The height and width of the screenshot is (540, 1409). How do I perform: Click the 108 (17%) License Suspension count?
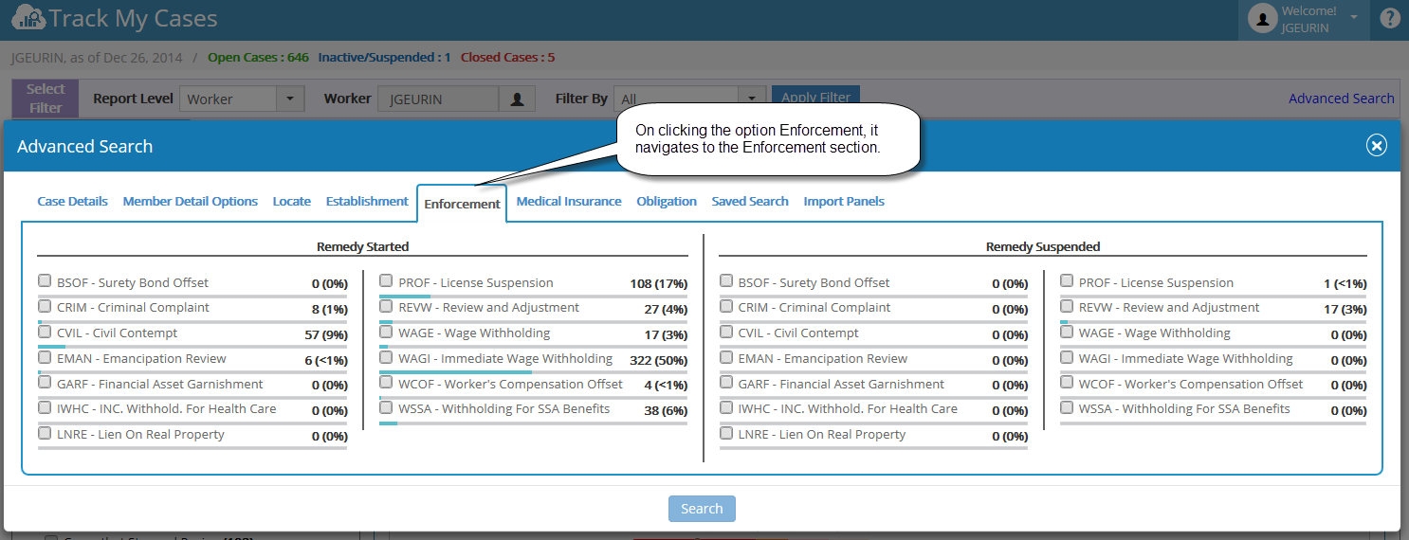658,283
